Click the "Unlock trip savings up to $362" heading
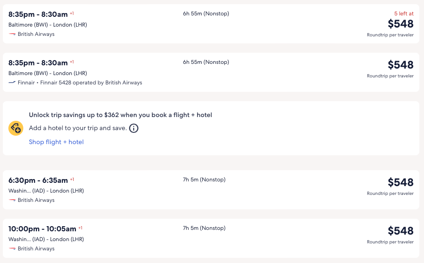This screenshot has height=263, width=424. point(120,115)
